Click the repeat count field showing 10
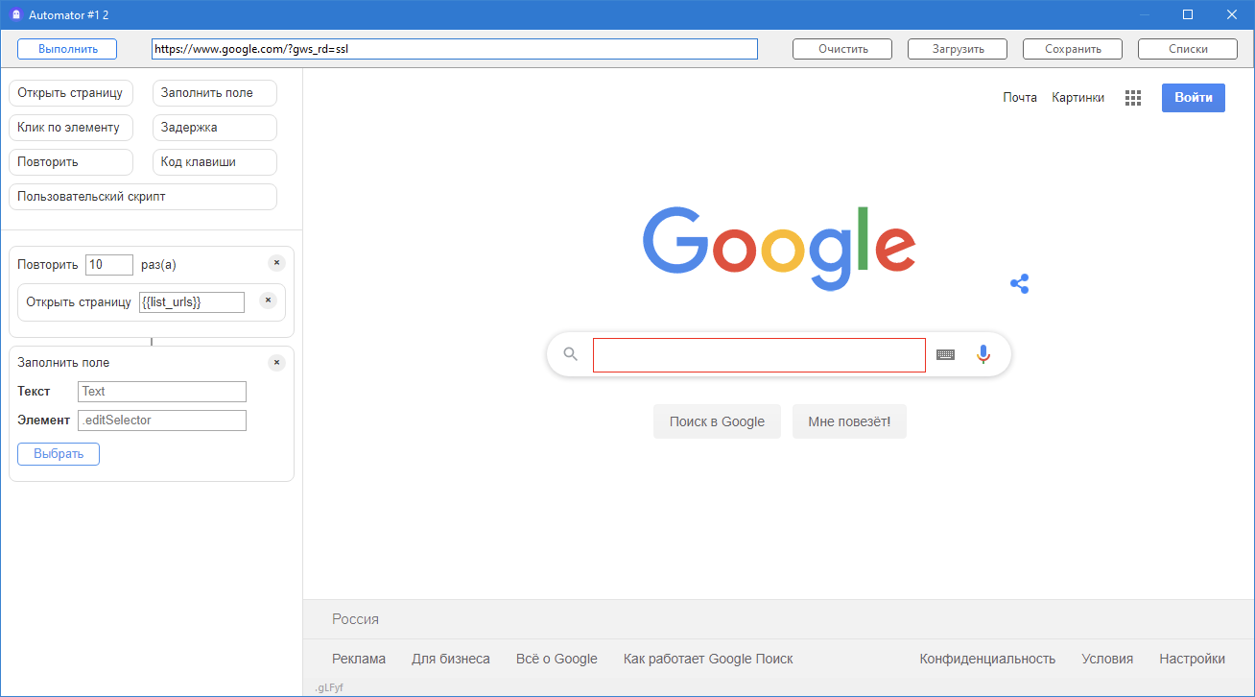This screenshot has width=1255, height=697. (109, 265)
